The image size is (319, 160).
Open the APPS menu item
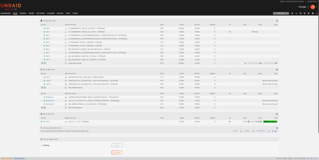(x=68, y=13)
